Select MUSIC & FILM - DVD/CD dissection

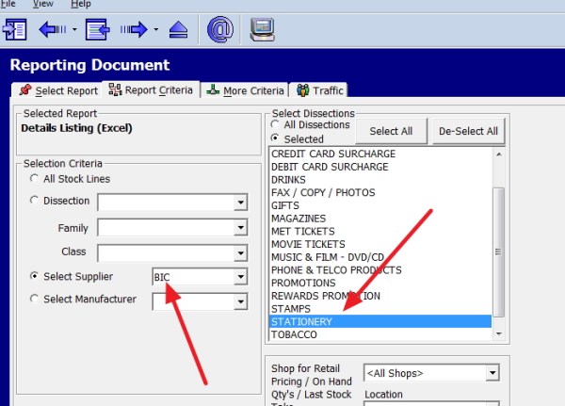pos(380,257)
